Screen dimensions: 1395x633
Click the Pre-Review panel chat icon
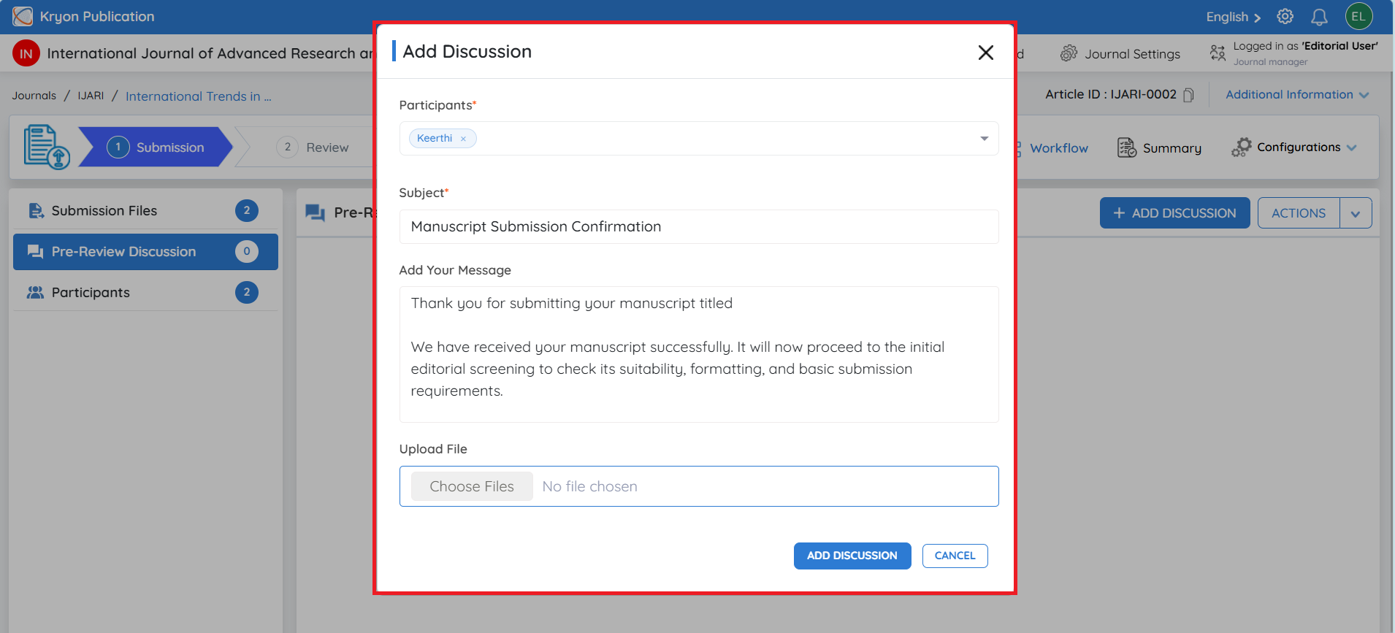pyautogui.click(x=315, y=213)
